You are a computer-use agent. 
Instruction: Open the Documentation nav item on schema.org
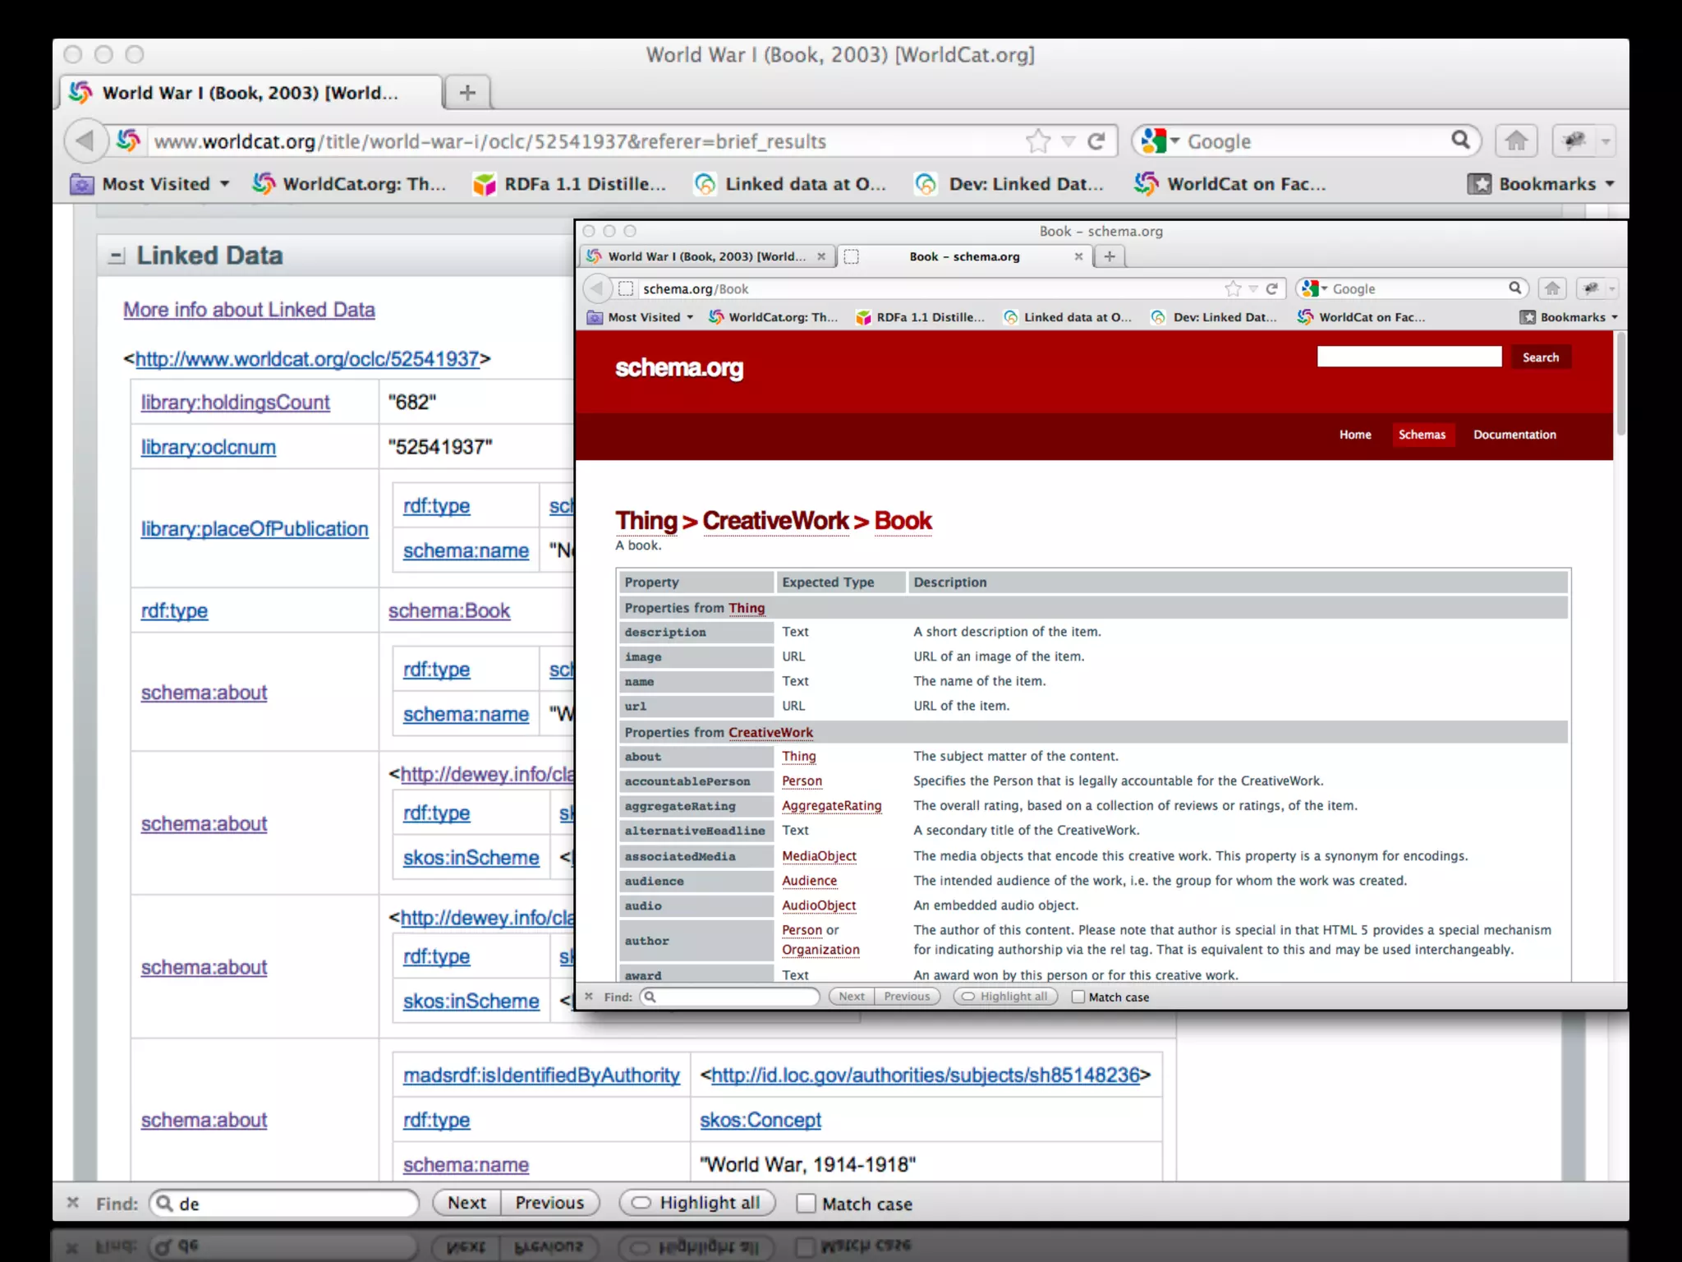point(1514,435)
